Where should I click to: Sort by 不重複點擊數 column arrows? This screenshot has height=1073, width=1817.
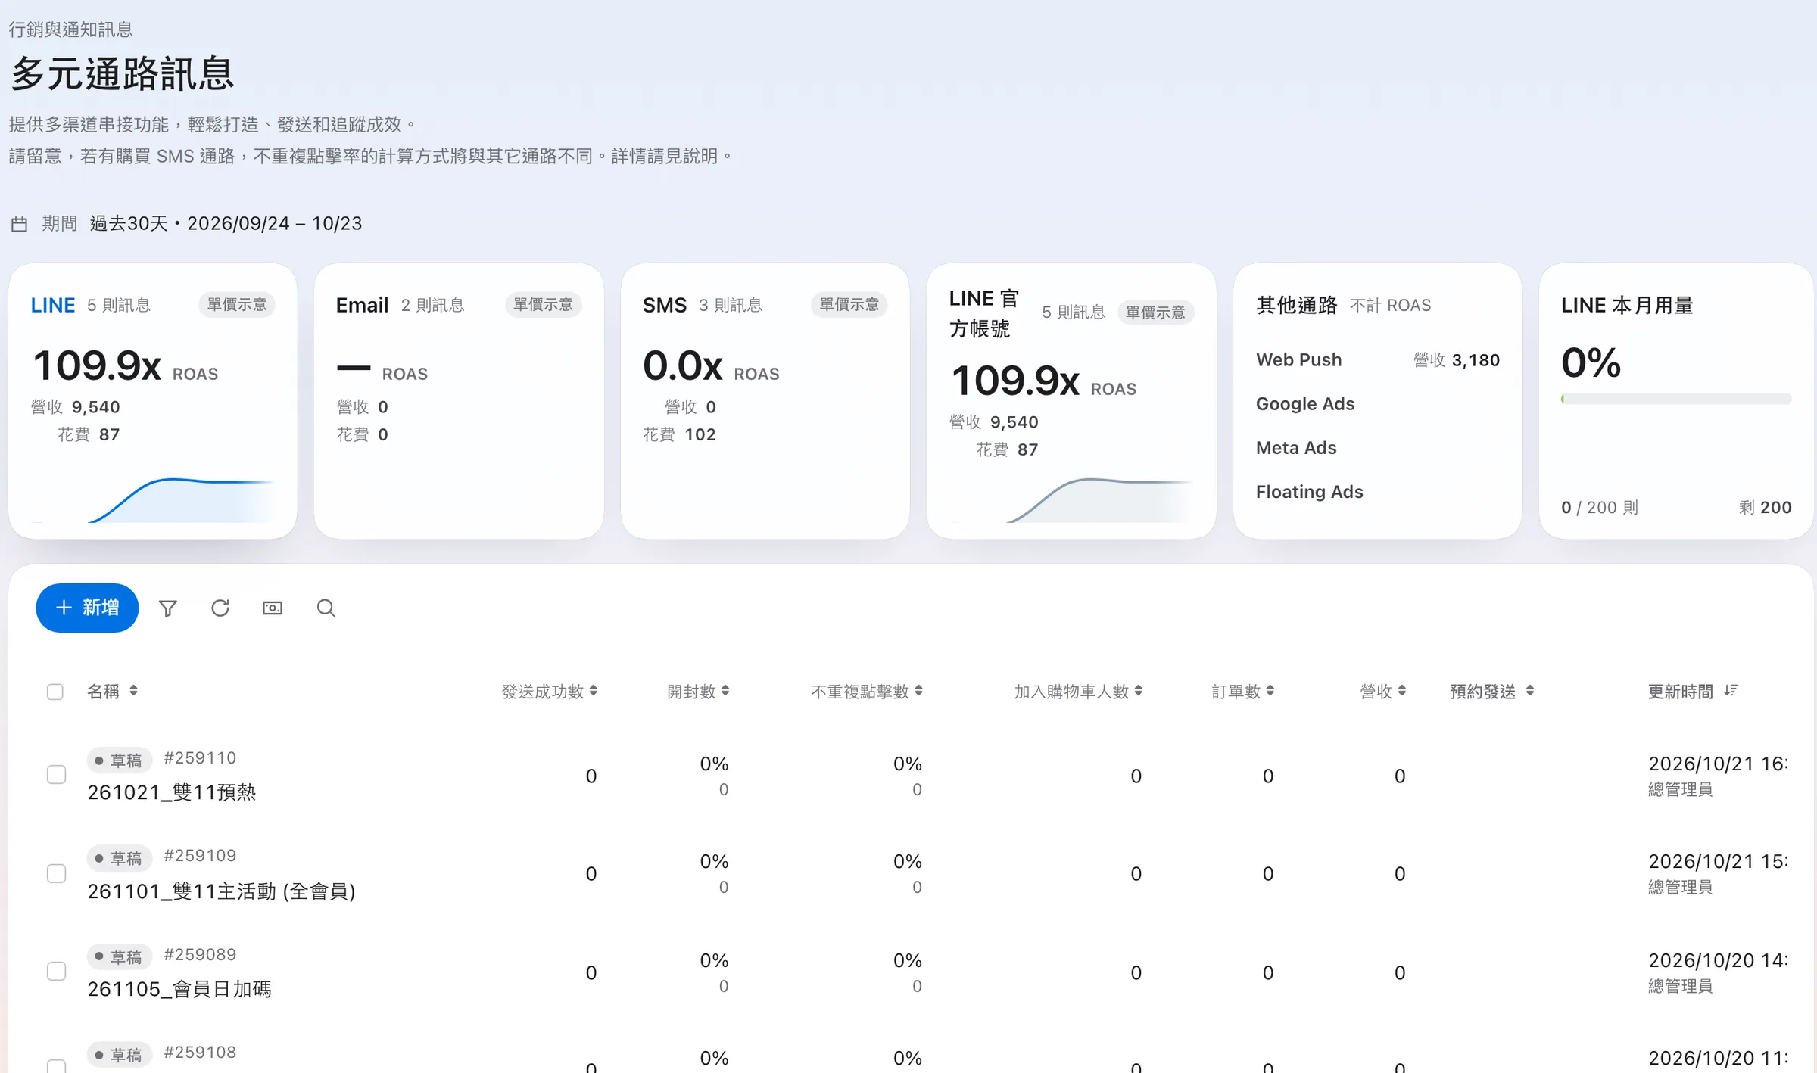point(918,691)
